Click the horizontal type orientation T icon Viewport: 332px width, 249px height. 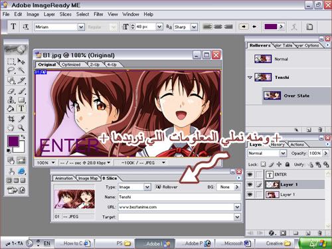click(x=13, y=27)
